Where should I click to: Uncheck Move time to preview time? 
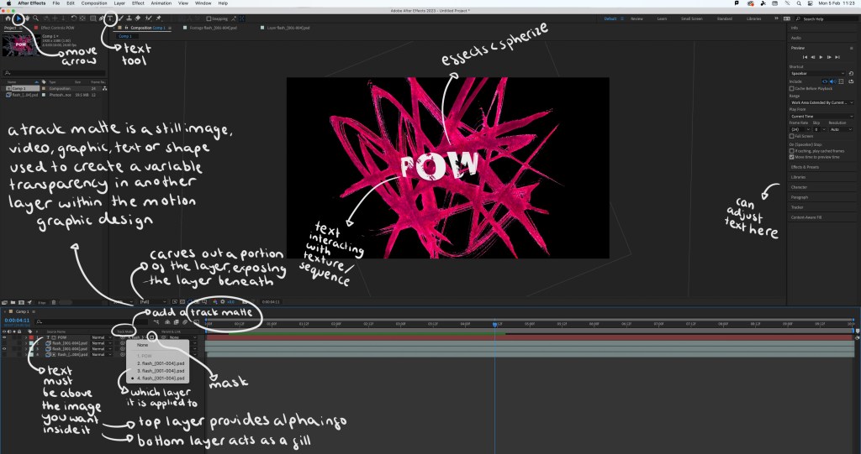791,156
